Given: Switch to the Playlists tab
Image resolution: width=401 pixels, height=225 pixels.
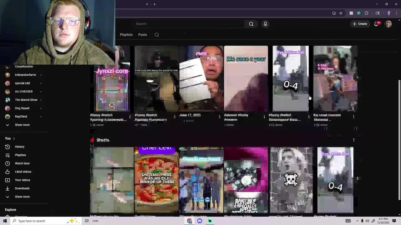Looking at the screenshot, I should pyautogui.click(x=126, y=35).
